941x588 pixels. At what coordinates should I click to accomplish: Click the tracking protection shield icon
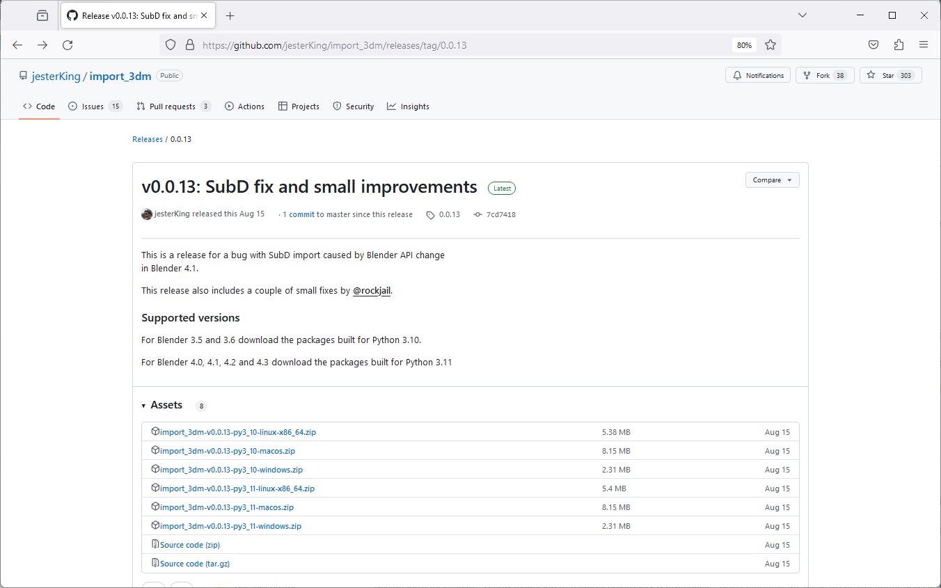click(x=171, y=45)
